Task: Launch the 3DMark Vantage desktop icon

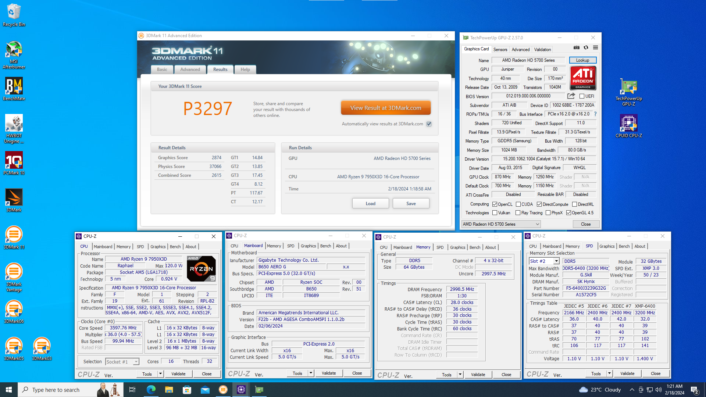Action: tap(14, 278)
